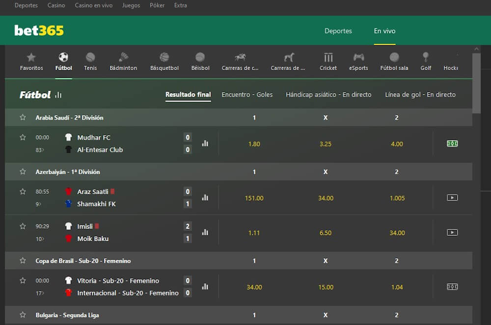This screenshot has height=325, width=491.
Task: Favorite the Copa de Brasil Sub-20 league
Action: [23, 260]
